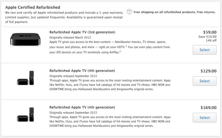Select the $129.00 refurbished Apple TV
This screenshot has height=138, width=222.
tap(205, 81)
